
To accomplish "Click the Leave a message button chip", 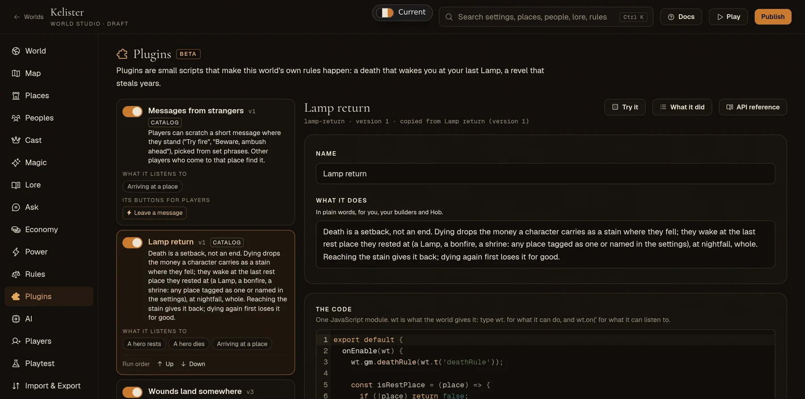I will tap(155, 213).
